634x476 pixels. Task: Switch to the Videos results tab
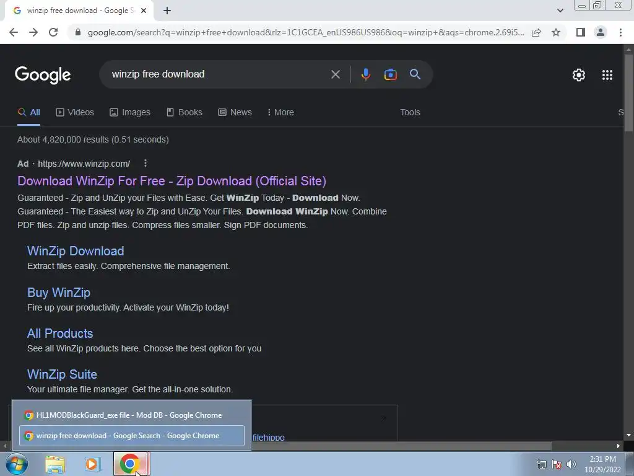pos(75,113)
